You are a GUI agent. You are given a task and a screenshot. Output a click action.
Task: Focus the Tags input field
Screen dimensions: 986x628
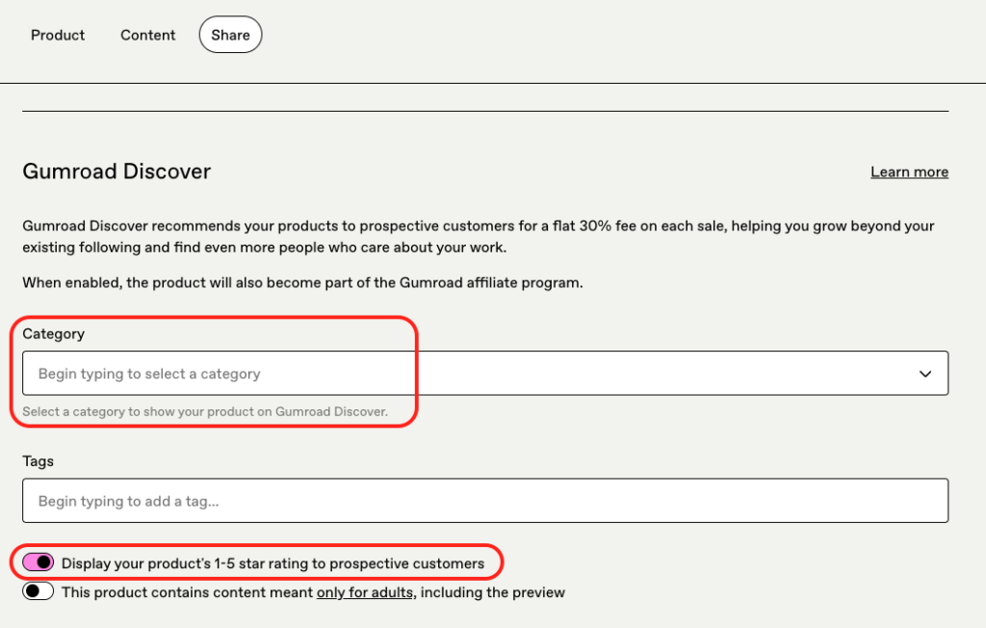tap(485, 501)
